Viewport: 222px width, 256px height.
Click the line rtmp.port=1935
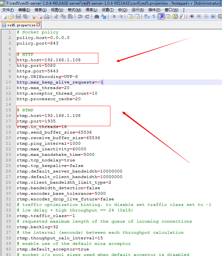coord(36,121)
